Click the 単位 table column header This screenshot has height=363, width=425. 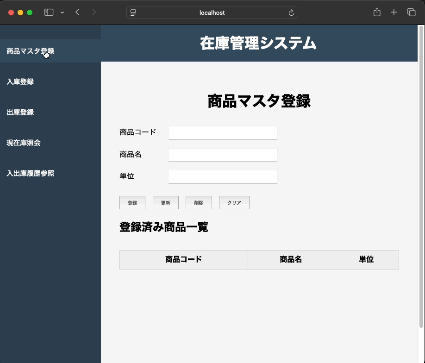point(367,259)
